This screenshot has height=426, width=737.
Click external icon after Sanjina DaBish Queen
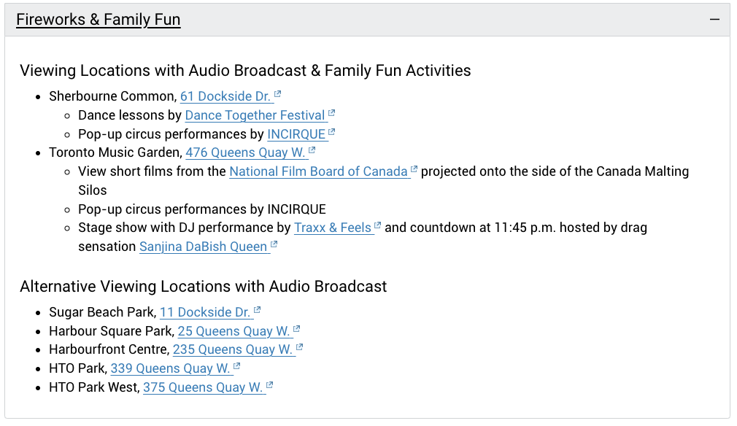point(274,245)
